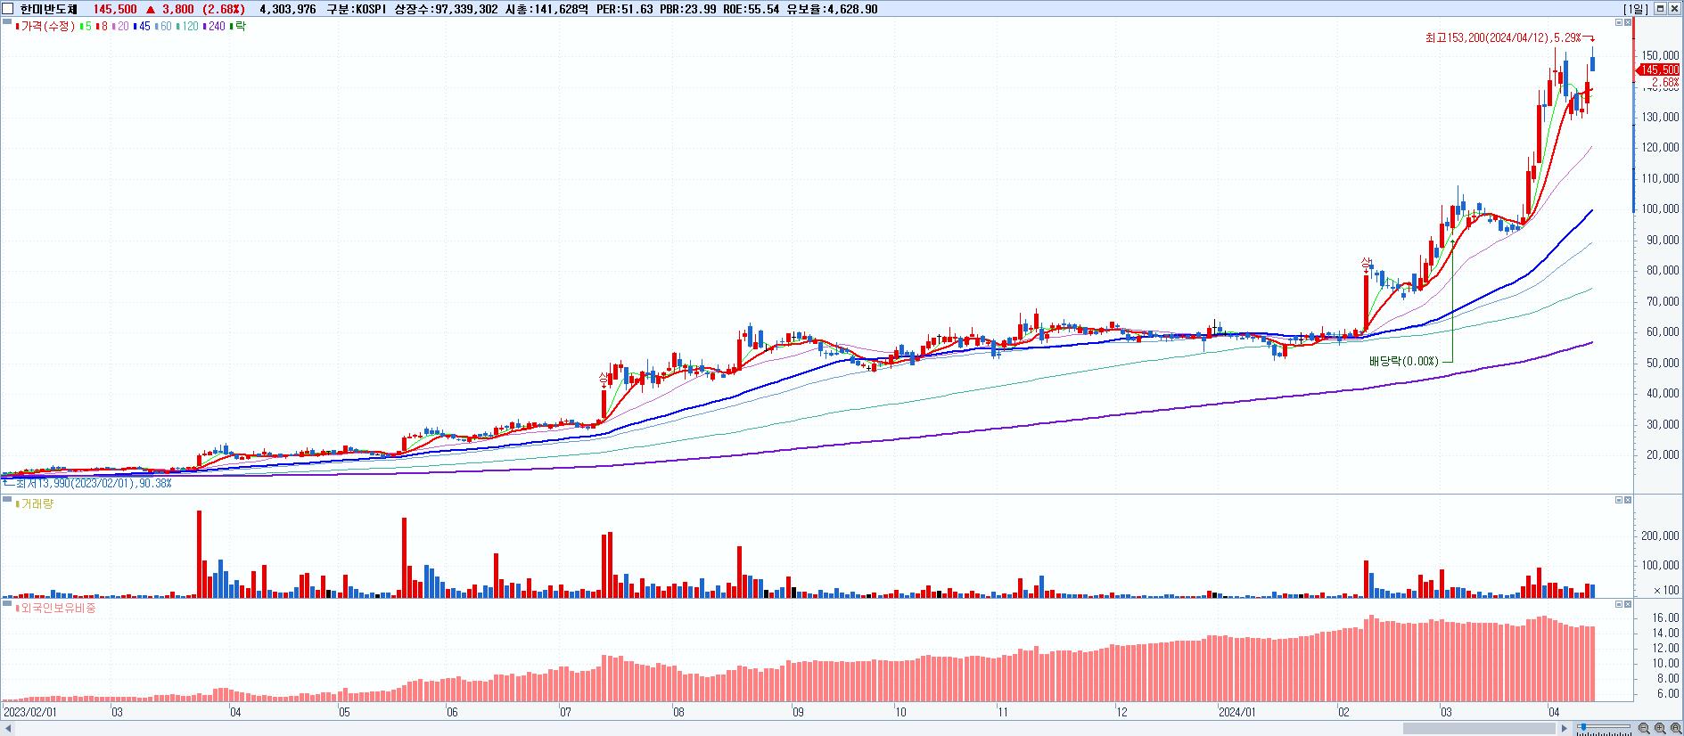Click the 최고153,200 high price annotation

click(1502, 38)
